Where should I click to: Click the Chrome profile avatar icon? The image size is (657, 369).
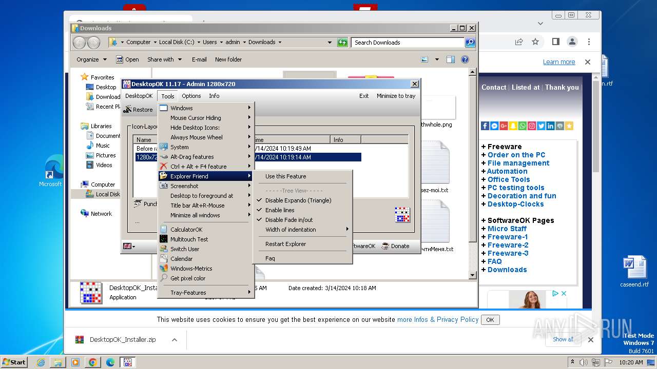pos(572,42)
